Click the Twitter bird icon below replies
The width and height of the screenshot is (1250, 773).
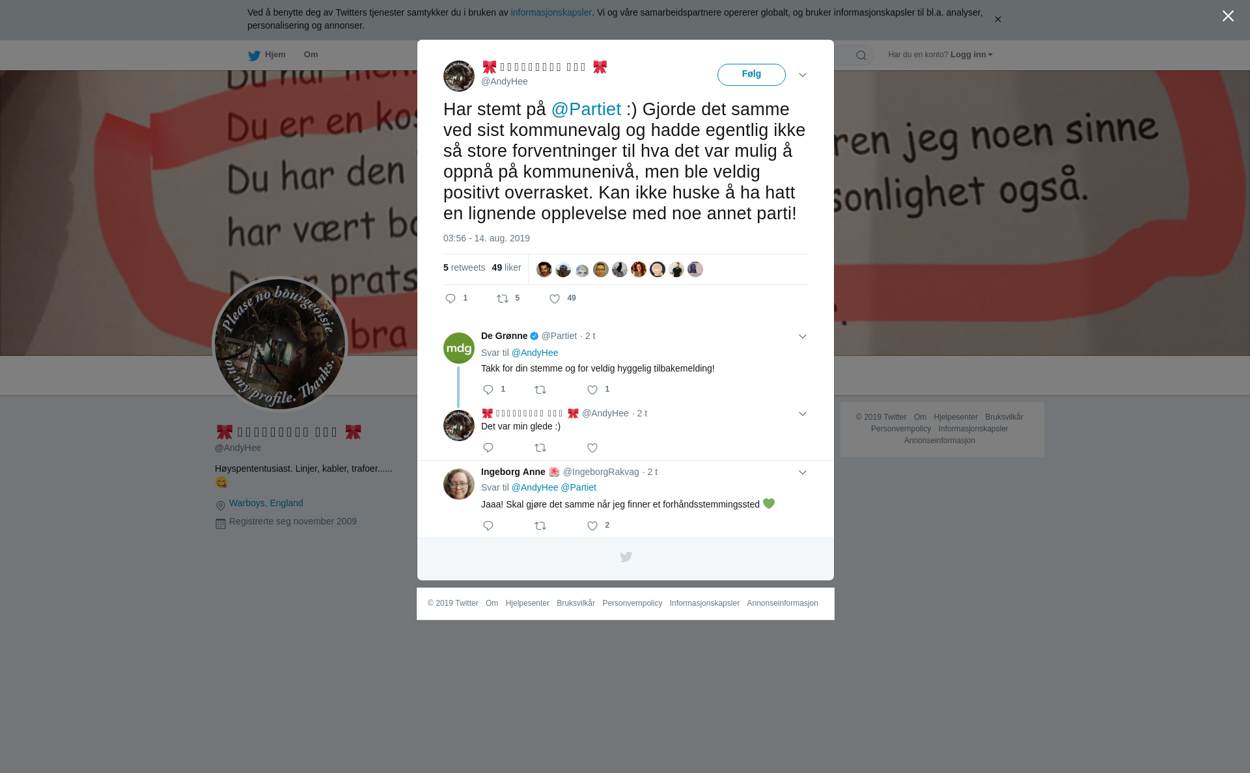pos(626,557)
